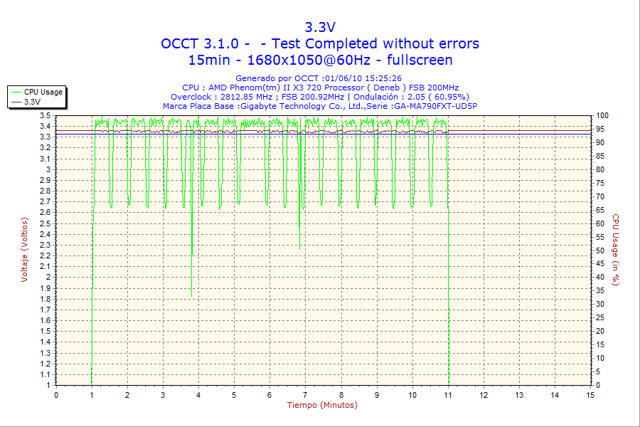640x427 pixels.
Task: Click the 100 value on CPU usage axis
Action: [602, 115]
